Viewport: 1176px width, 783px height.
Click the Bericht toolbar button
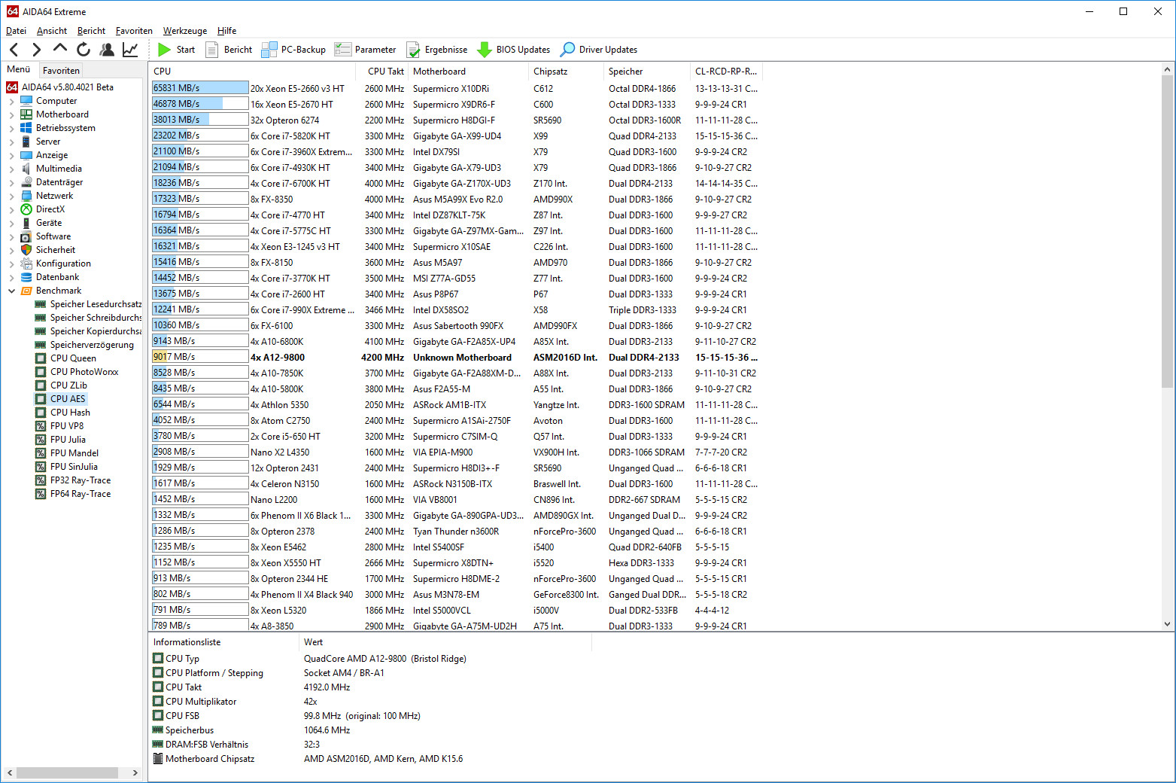pos(229,50)
